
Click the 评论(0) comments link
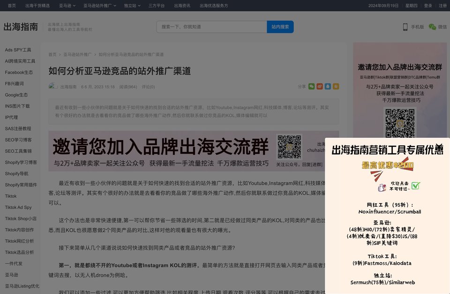tap(148, 87)
